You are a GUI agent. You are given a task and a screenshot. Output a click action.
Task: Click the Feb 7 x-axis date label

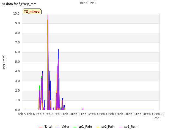click(x=40, y=114)
